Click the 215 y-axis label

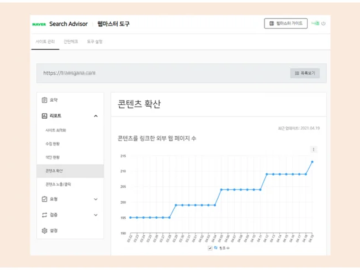[123, 156]
